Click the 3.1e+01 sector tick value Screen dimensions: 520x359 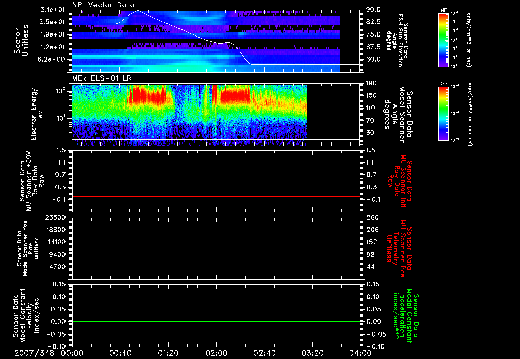click(52, 10)
